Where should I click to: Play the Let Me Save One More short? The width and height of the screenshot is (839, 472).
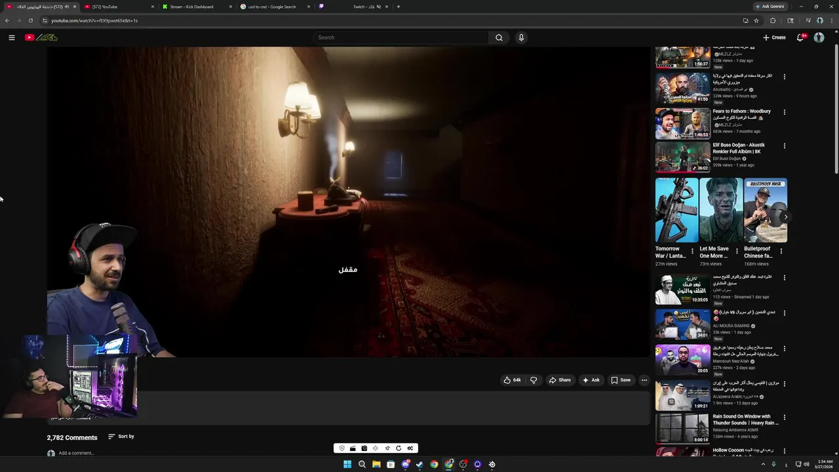point(721,210)
